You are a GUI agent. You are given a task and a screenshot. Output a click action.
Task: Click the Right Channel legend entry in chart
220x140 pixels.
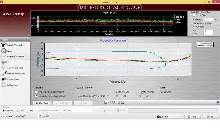click(205, 46)
